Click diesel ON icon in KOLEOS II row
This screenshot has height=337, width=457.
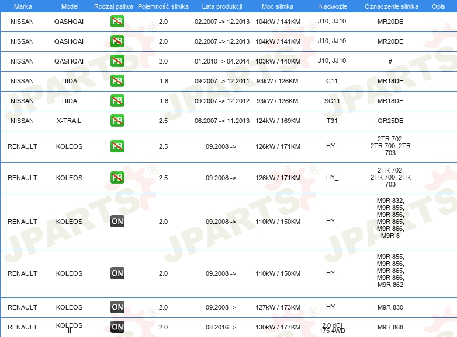coord(117,327)
